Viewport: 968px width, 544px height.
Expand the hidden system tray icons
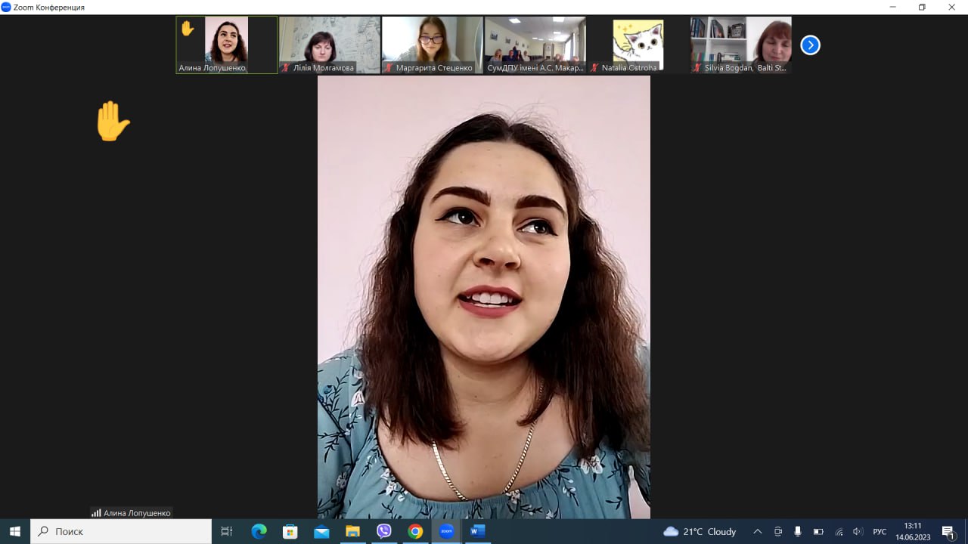(757, 531)
